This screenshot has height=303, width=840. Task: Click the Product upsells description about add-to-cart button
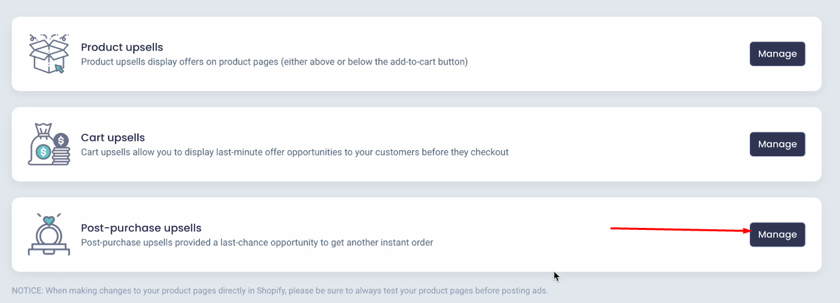click(x=274, y=62)
